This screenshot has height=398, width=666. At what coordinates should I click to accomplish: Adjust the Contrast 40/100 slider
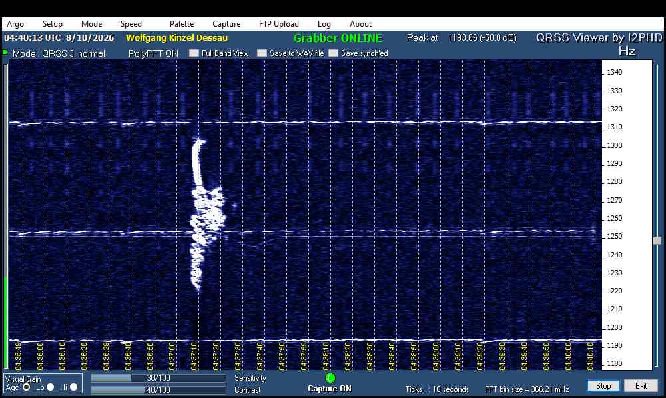coord(158,389)
